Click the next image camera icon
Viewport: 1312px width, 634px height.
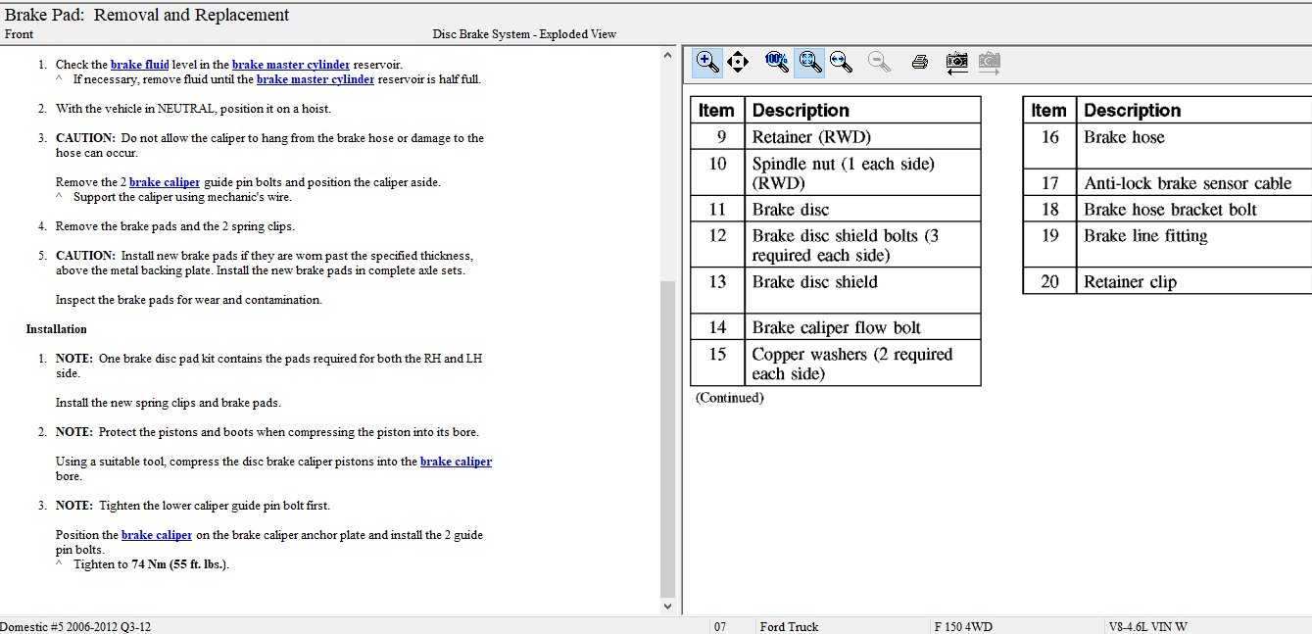[x=990, y=63]
